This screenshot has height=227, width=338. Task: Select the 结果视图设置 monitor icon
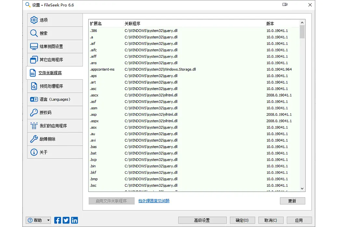[x=34, y=46]
